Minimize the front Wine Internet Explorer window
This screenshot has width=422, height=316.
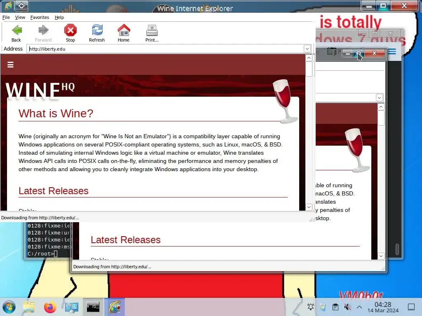tap(369, 6)
